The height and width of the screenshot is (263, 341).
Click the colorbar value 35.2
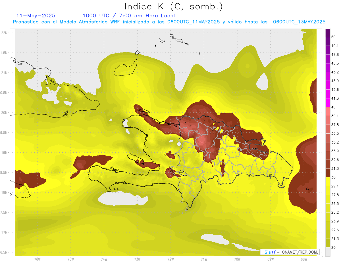point(335,142)
